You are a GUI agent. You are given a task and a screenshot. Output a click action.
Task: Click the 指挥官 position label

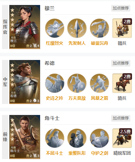[x=5, y=27]
